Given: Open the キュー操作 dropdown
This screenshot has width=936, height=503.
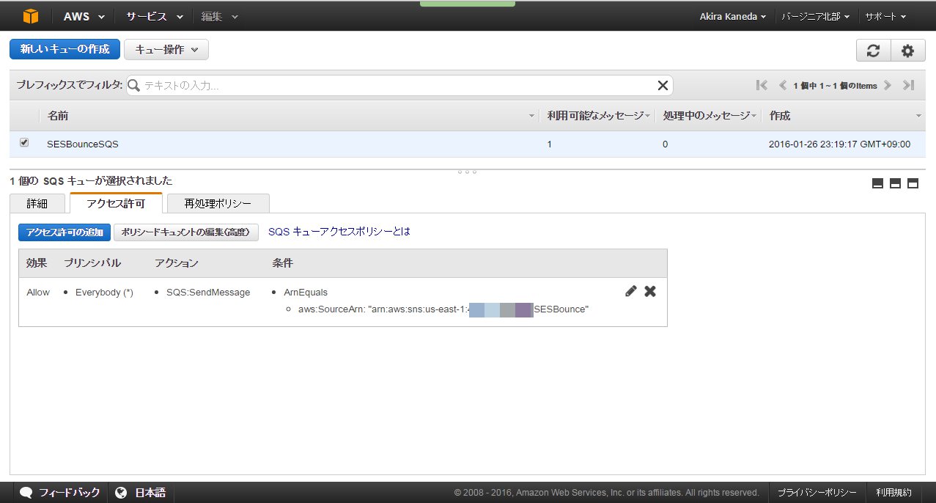Looking at the screenshot, I should coord(166,50).
